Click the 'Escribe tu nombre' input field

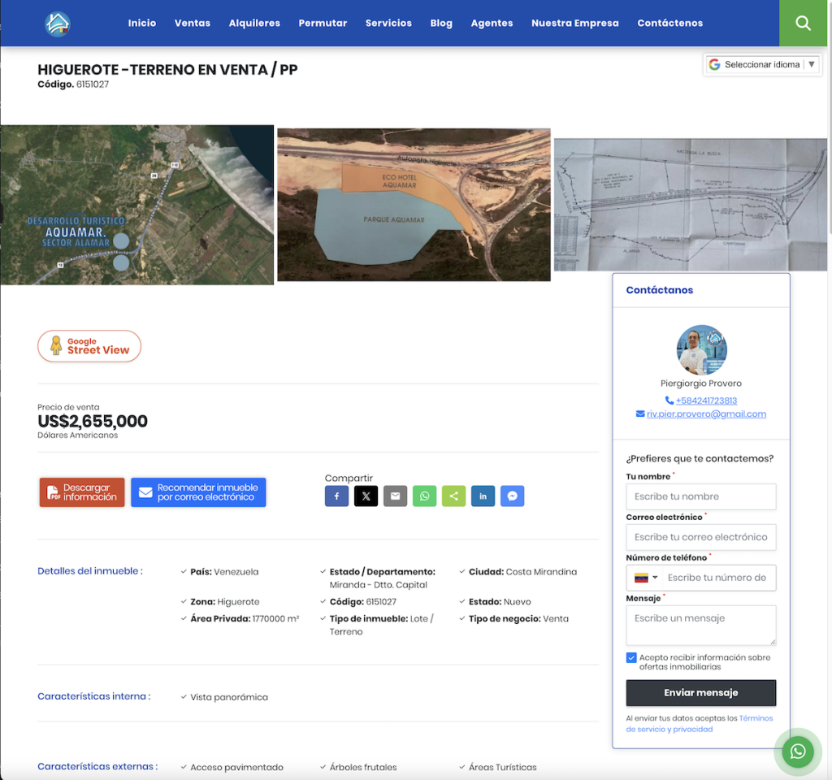700,496
